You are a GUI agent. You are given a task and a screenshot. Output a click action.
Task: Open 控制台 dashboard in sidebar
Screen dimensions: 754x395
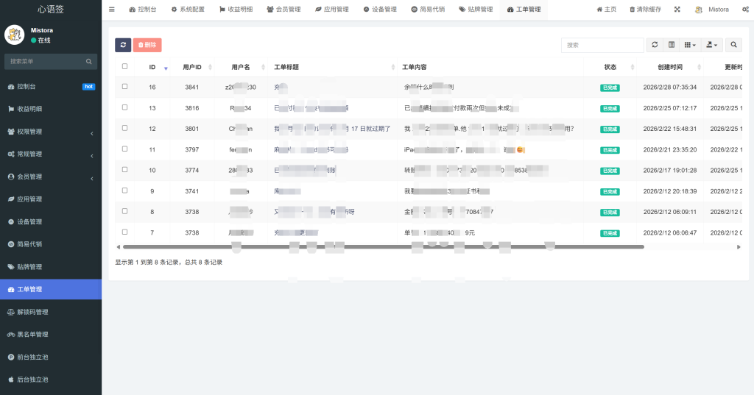point(51,87)
